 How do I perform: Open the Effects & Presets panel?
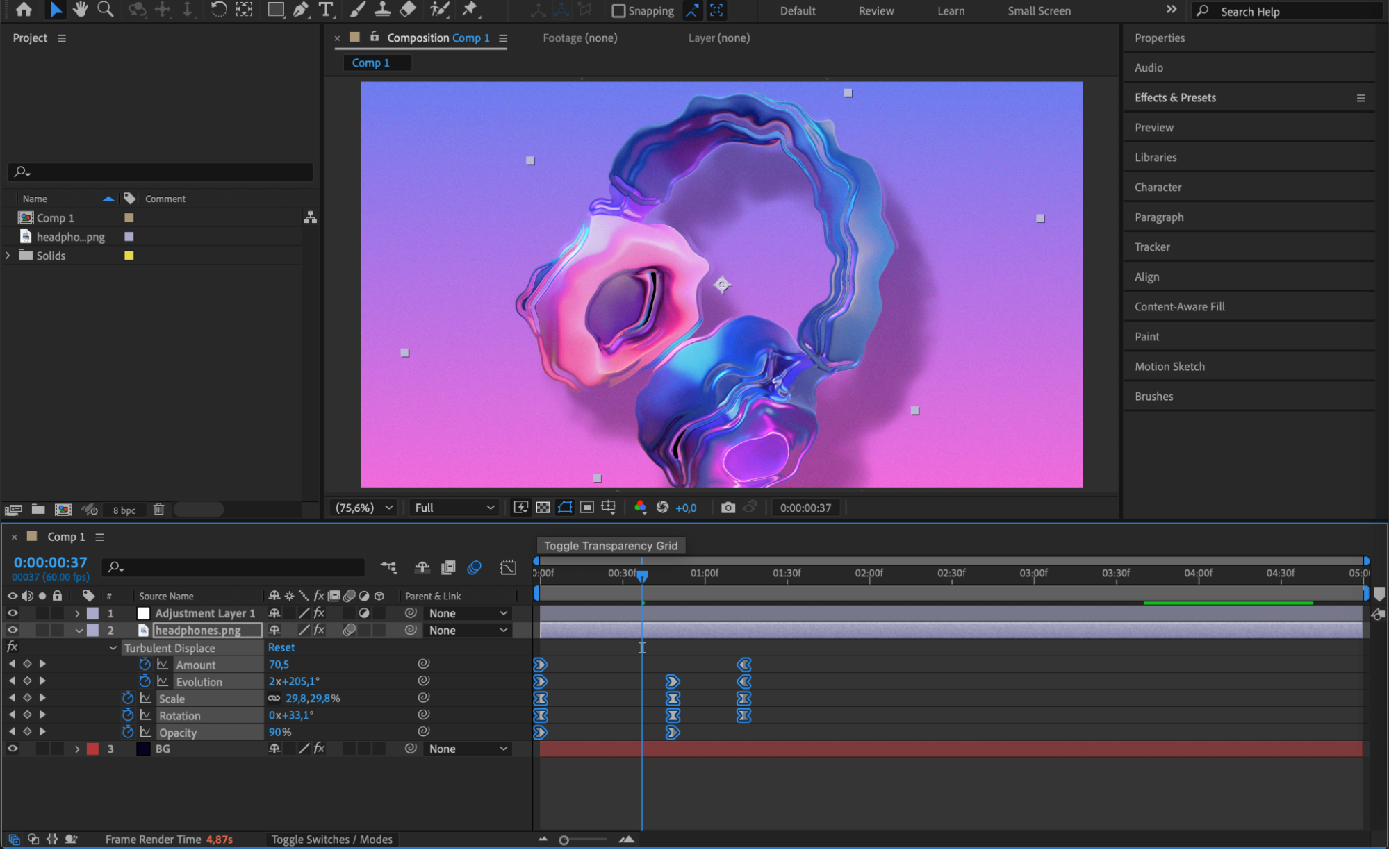pyautogui.click(x=1175, y=98)
